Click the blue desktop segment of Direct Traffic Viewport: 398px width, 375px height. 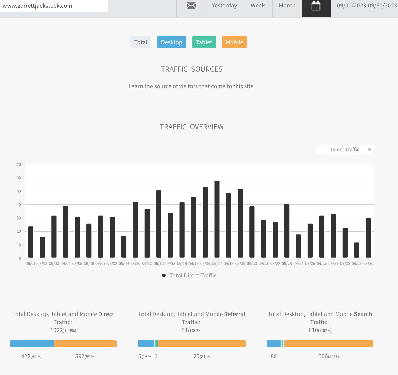tap(32, 344)
